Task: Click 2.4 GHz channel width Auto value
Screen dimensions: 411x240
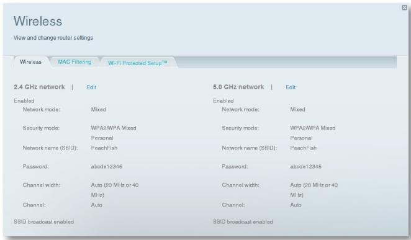Action: click(114, 190)
